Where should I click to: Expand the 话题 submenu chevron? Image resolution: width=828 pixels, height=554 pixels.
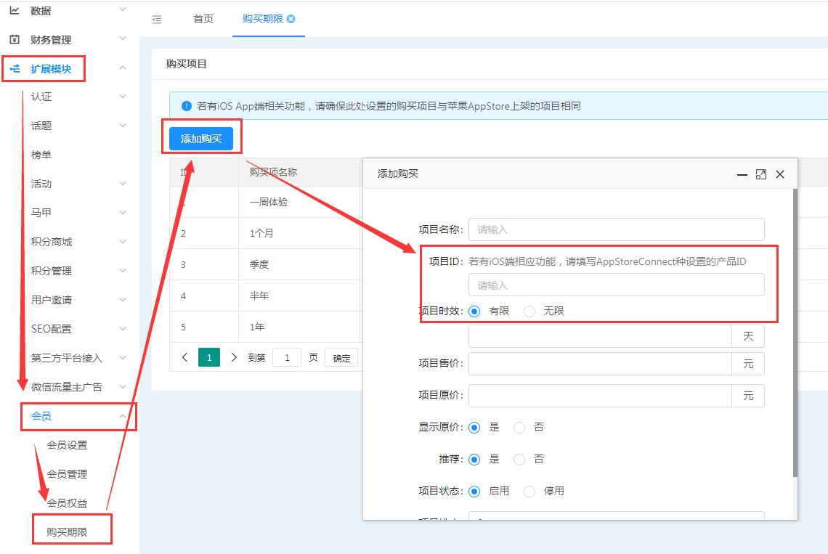[123, 126]
